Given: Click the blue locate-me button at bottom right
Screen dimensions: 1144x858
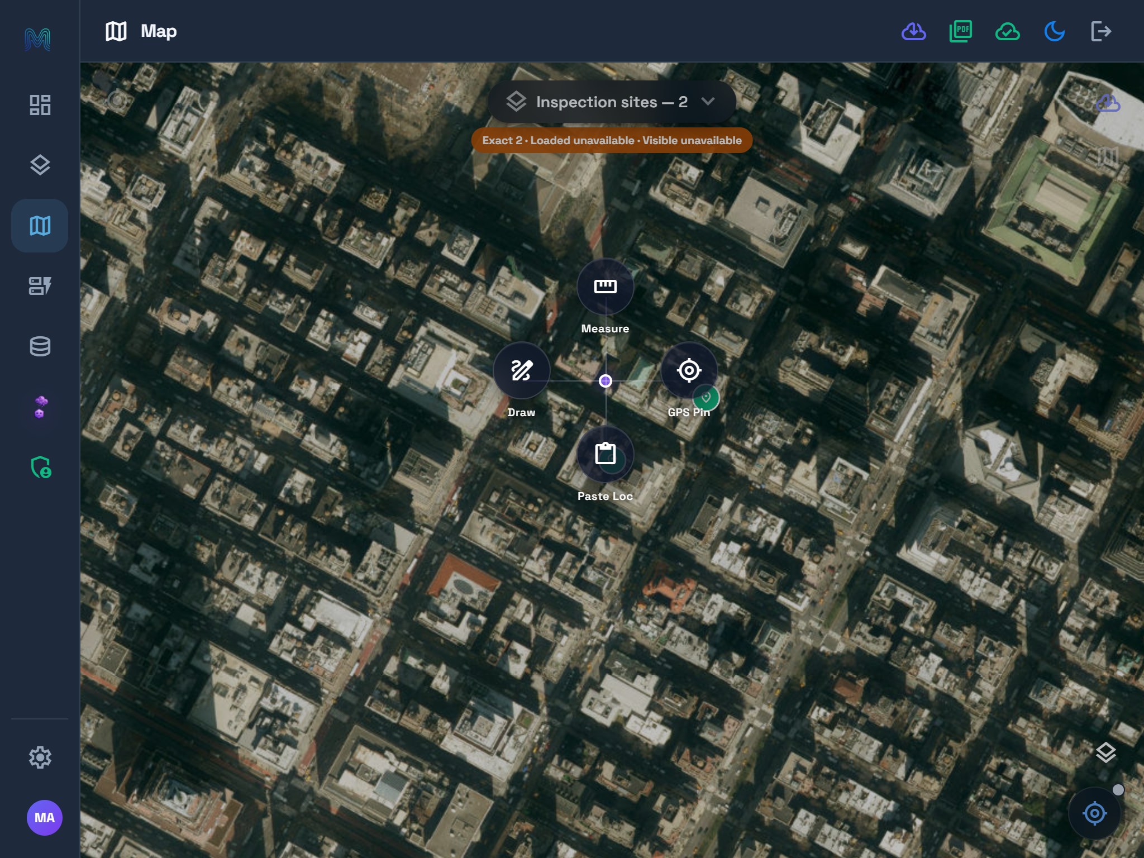Looking at the screenshot, I should (x=1095, y=813).
